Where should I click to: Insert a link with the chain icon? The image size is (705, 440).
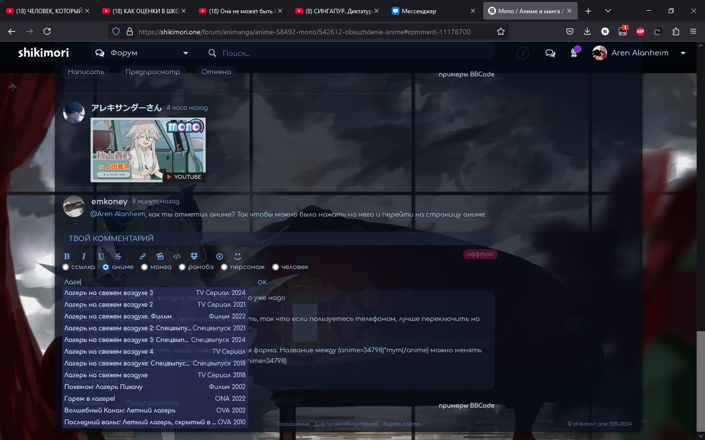point(142,256)
